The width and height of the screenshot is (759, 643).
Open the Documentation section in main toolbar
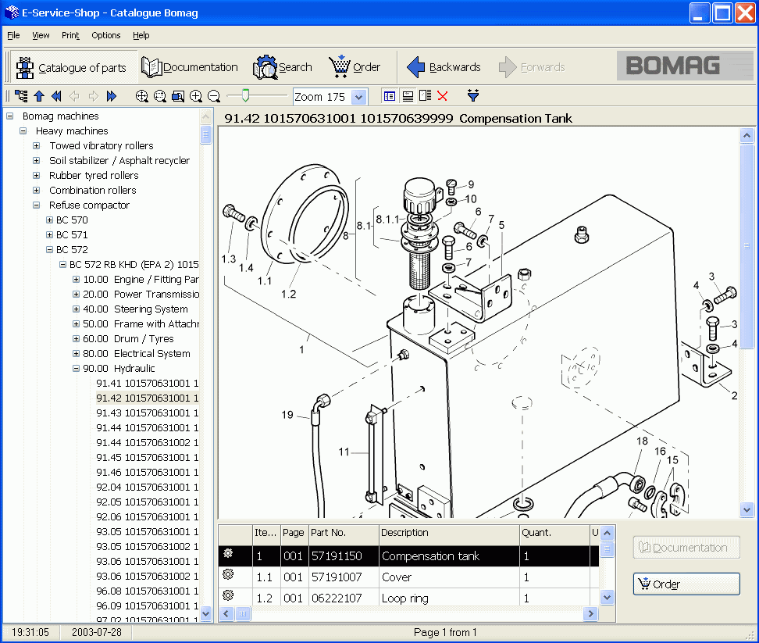tap(189, 67)
